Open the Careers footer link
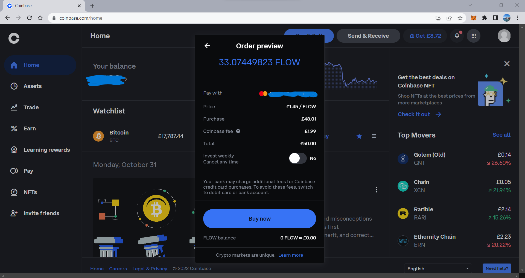Image resolution: width=525 pixels, height=278 pixels. click(x=118, y=269)
